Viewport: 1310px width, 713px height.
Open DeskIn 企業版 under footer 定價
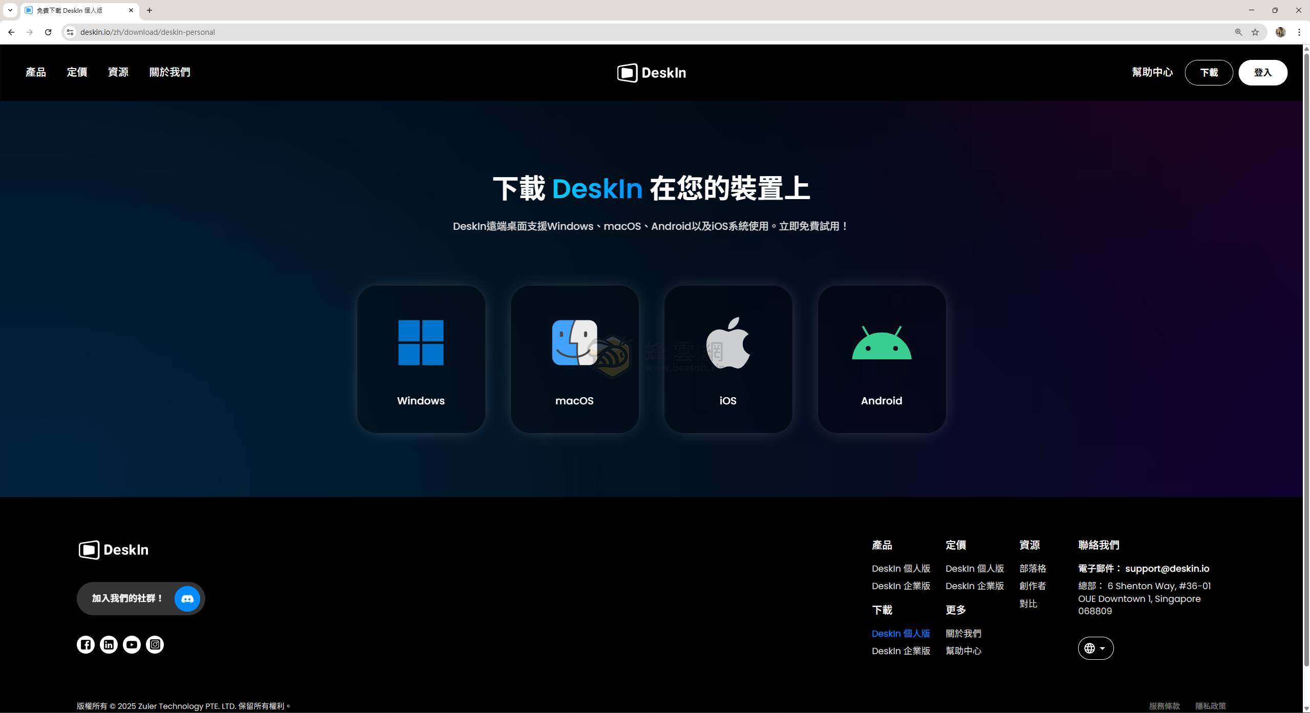[x=975, y=586]
